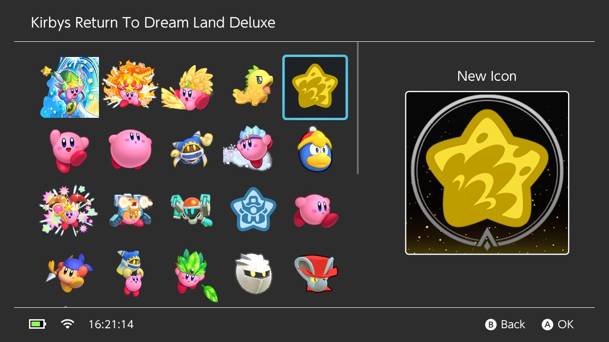Screen dimensions: 609x342
Task: Choose the red hat cat-eared character icon
Action: tap(316, 273)
